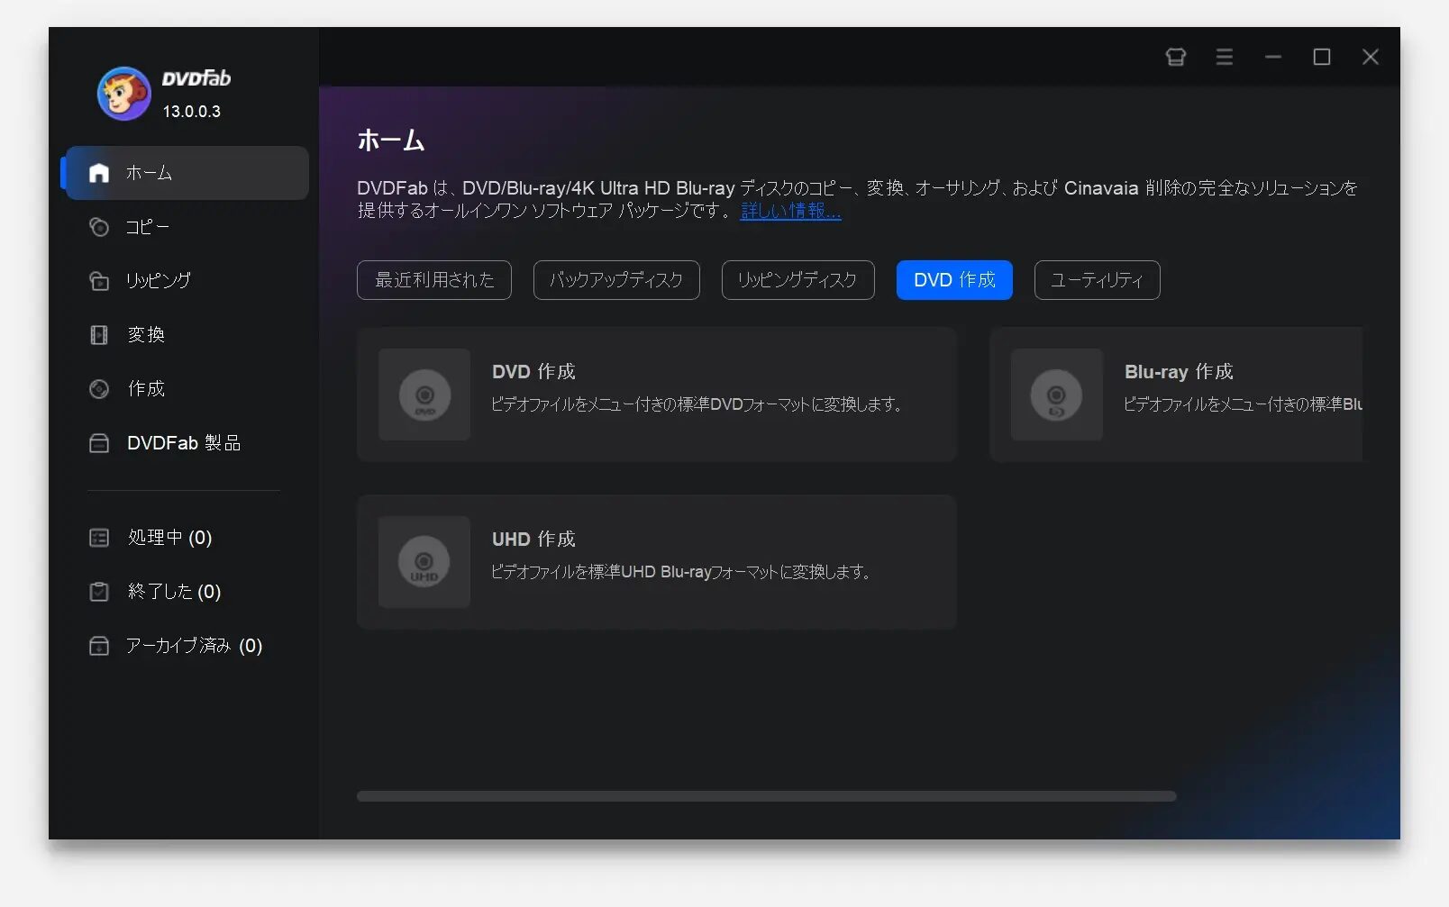Screen dimensions: 1449x907
Task: Click the 処理中 (0) queue icon
Action: [x=99, y=538]
